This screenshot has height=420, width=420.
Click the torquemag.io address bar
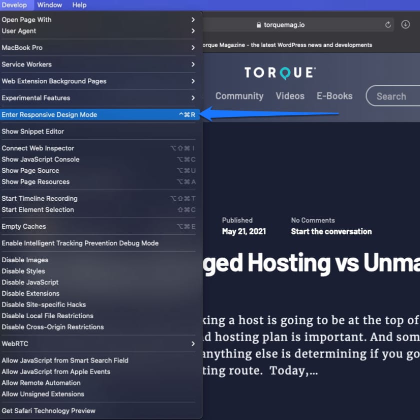(297, 25)
